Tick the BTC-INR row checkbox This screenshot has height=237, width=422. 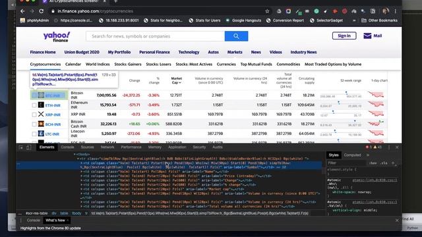click(34, 95)
